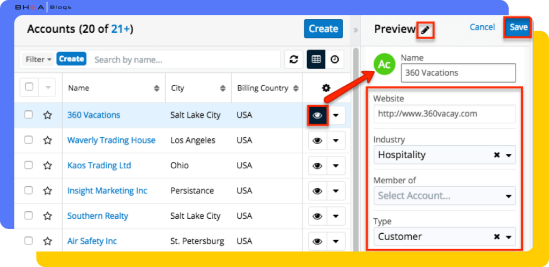Viewport: 549px width, 267px height.
Task: Sort by Billing Country column arrows
Action: [x=296, y=88]
